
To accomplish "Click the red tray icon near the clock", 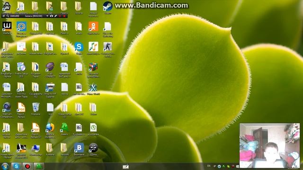I will pos(233,166).
